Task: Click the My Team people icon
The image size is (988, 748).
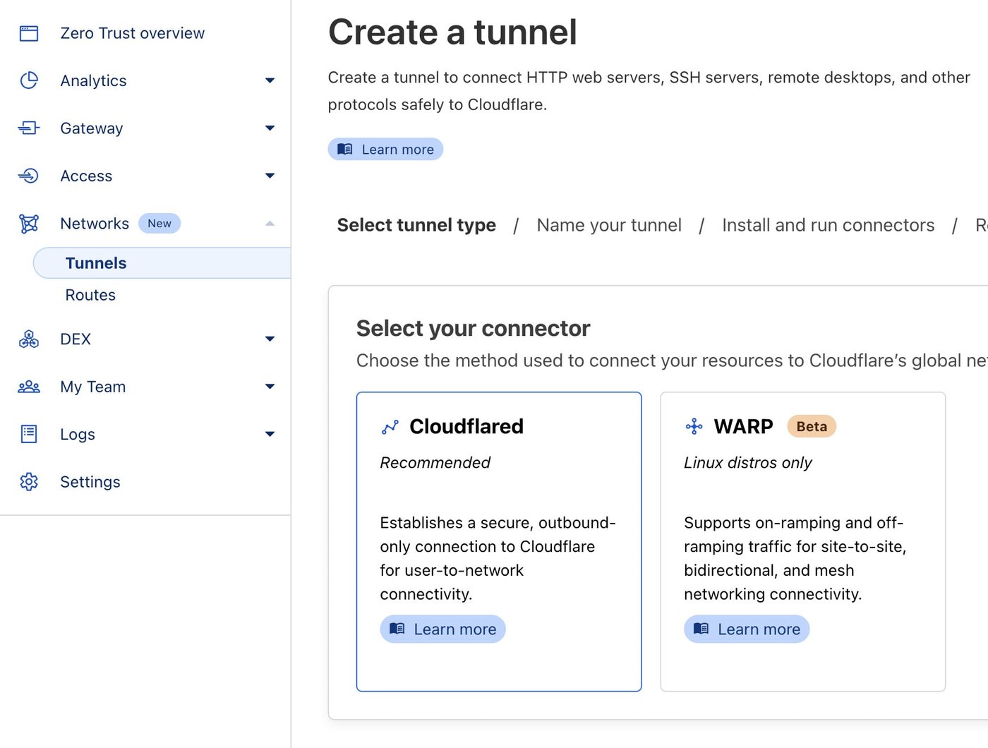Action: [x=29, y=387]
